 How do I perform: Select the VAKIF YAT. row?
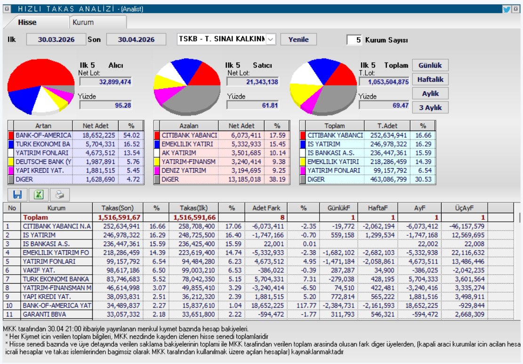(x=258, y=270)
